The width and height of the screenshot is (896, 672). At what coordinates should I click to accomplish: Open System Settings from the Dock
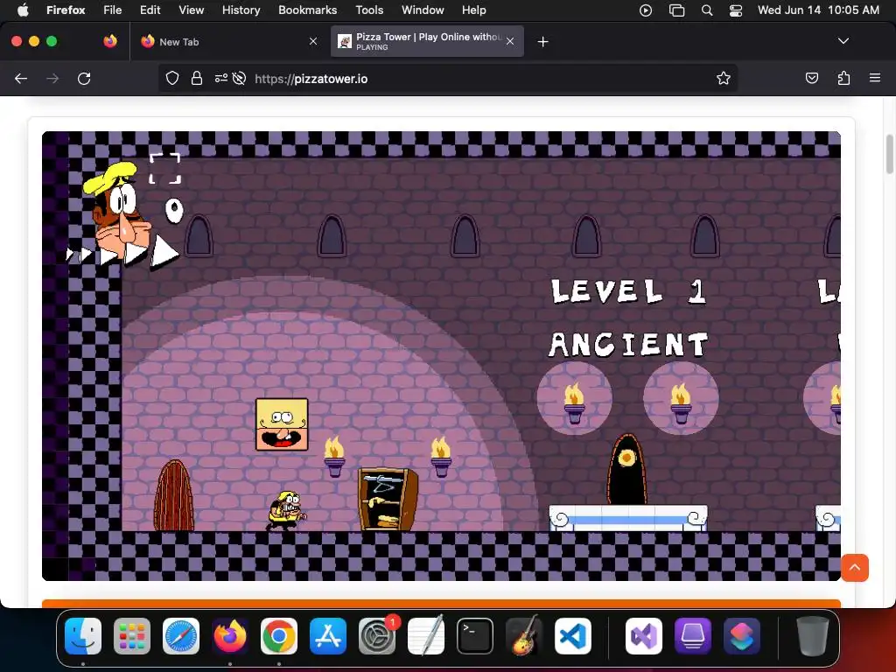[377, 636]
